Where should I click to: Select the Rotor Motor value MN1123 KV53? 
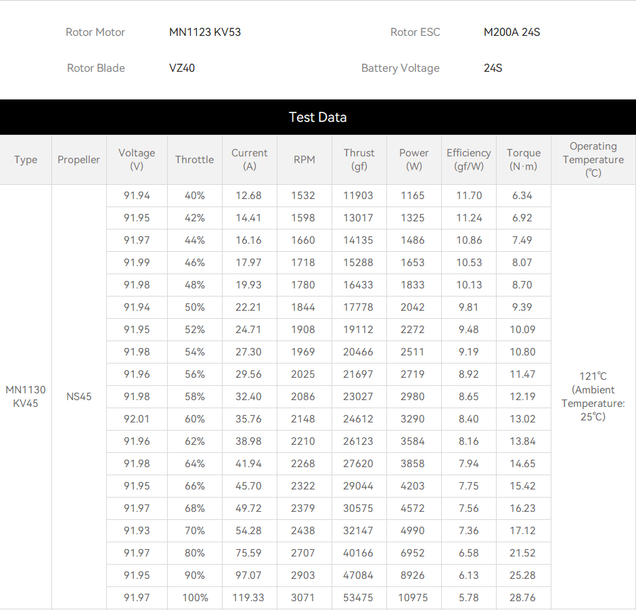point(205,32)
